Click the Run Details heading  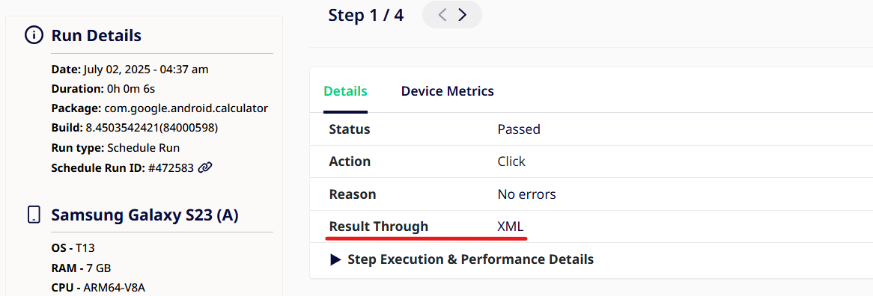click(x=97, y=36)
